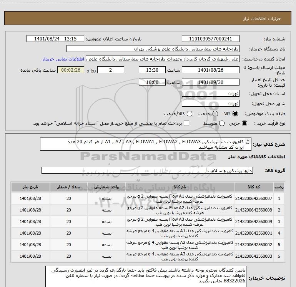The height and width of the screenshot is (287, 296).
Task: Select the خدمت radio button
Action: pyautogui.click(x=215, y=114)
